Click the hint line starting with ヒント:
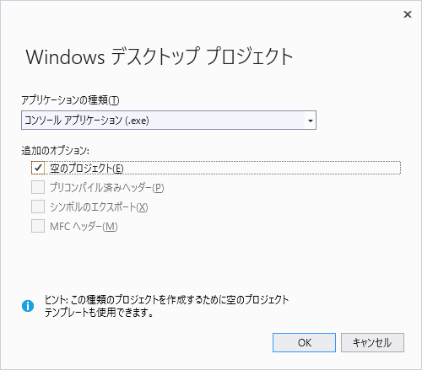The height and width of the screenshot is (370, 422). click(x=166, y=300)
